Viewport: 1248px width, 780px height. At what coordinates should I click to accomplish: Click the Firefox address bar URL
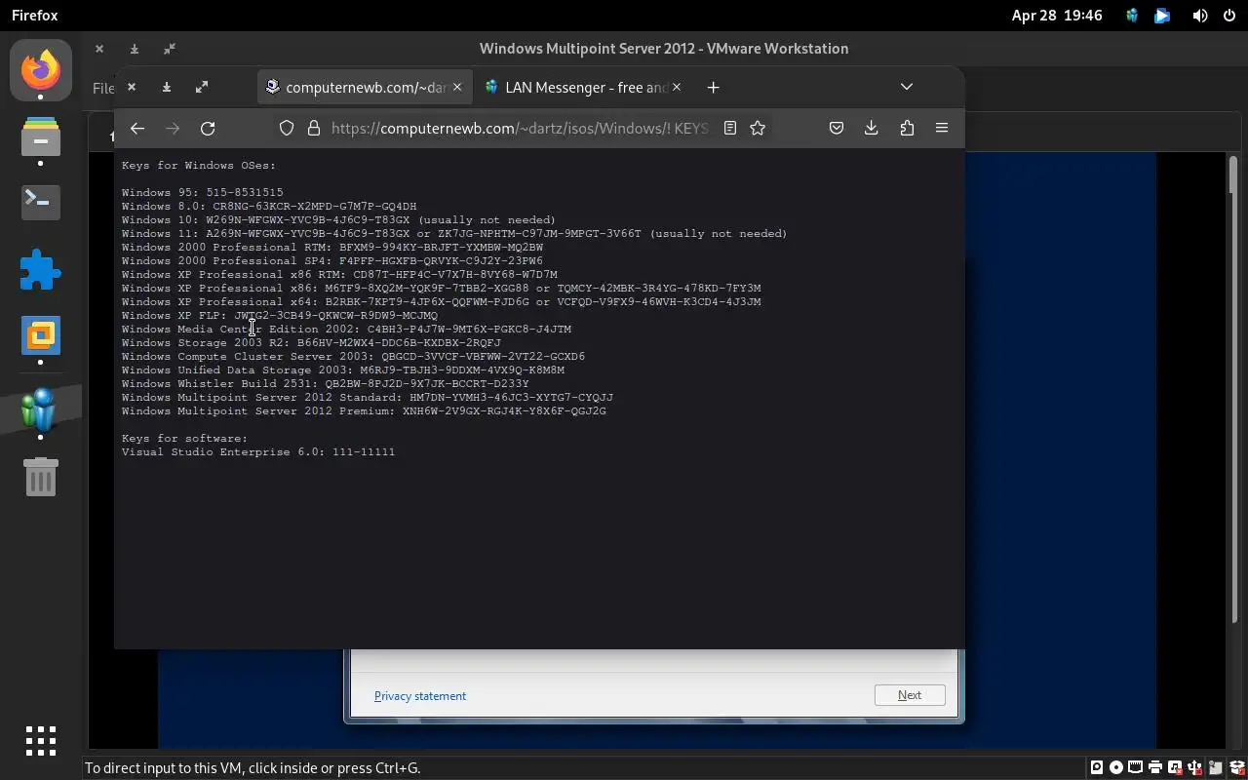pyautogui.click(x=519, y=128)
